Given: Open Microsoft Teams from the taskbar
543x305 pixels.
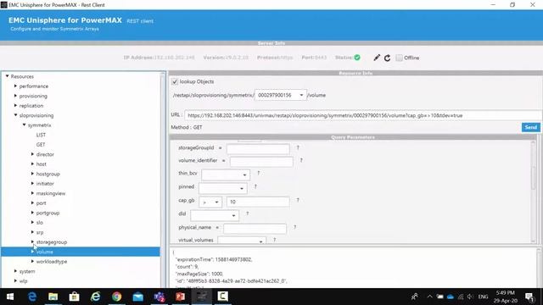Looking at the screenshot, I should click(160, 297).
